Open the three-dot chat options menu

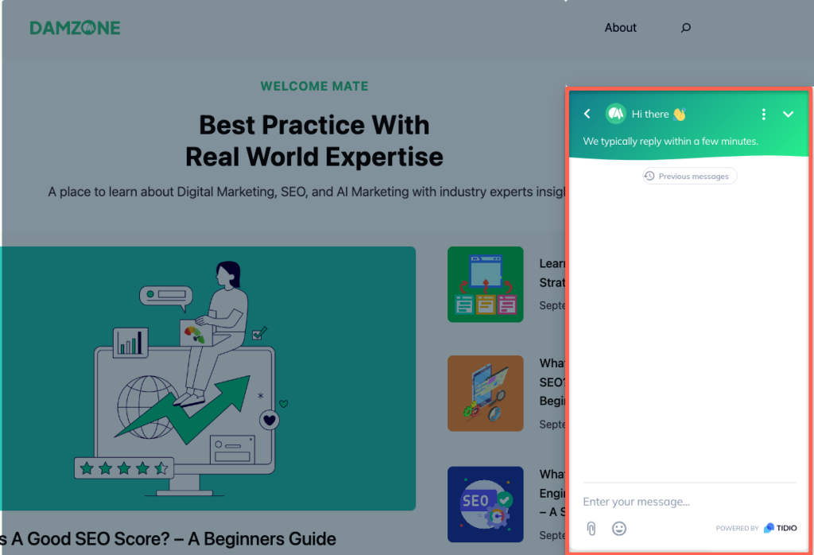click(x=764, y=114)
